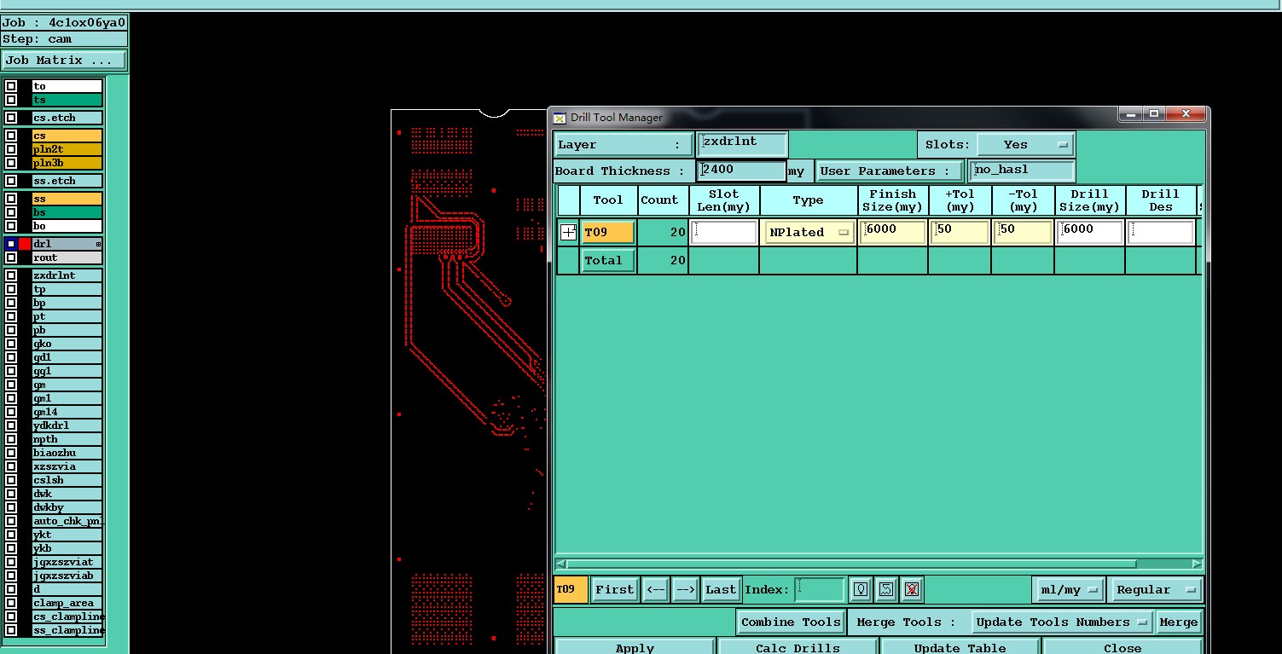Viewport: 1282px width, 654px height.
Task: Click the Last navigation button
Action: (721, 589)
